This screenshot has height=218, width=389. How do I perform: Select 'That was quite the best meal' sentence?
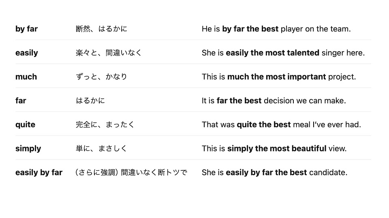(x=281, y=125)
